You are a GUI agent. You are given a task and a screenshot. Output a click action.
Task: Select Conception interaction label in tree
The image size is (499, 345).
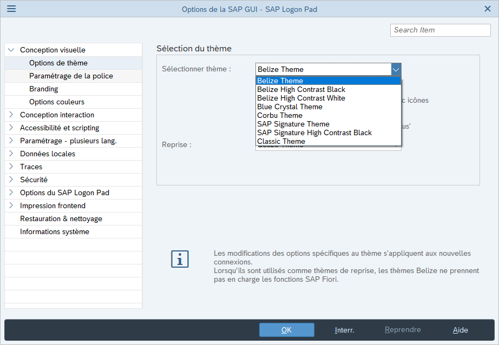pos(57,115)
